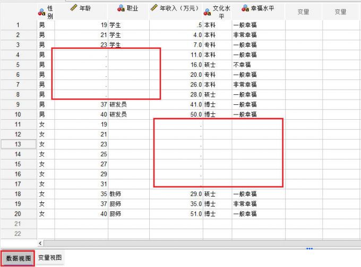Screen dimensions: 361x267
Task: Click 硕士 cell in row 18
Action: coord(217,194)
